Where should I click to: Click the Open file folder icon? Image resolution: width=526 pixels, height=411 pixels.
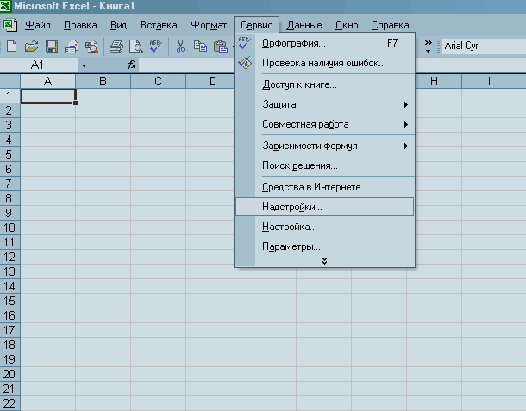coord(32,47)
